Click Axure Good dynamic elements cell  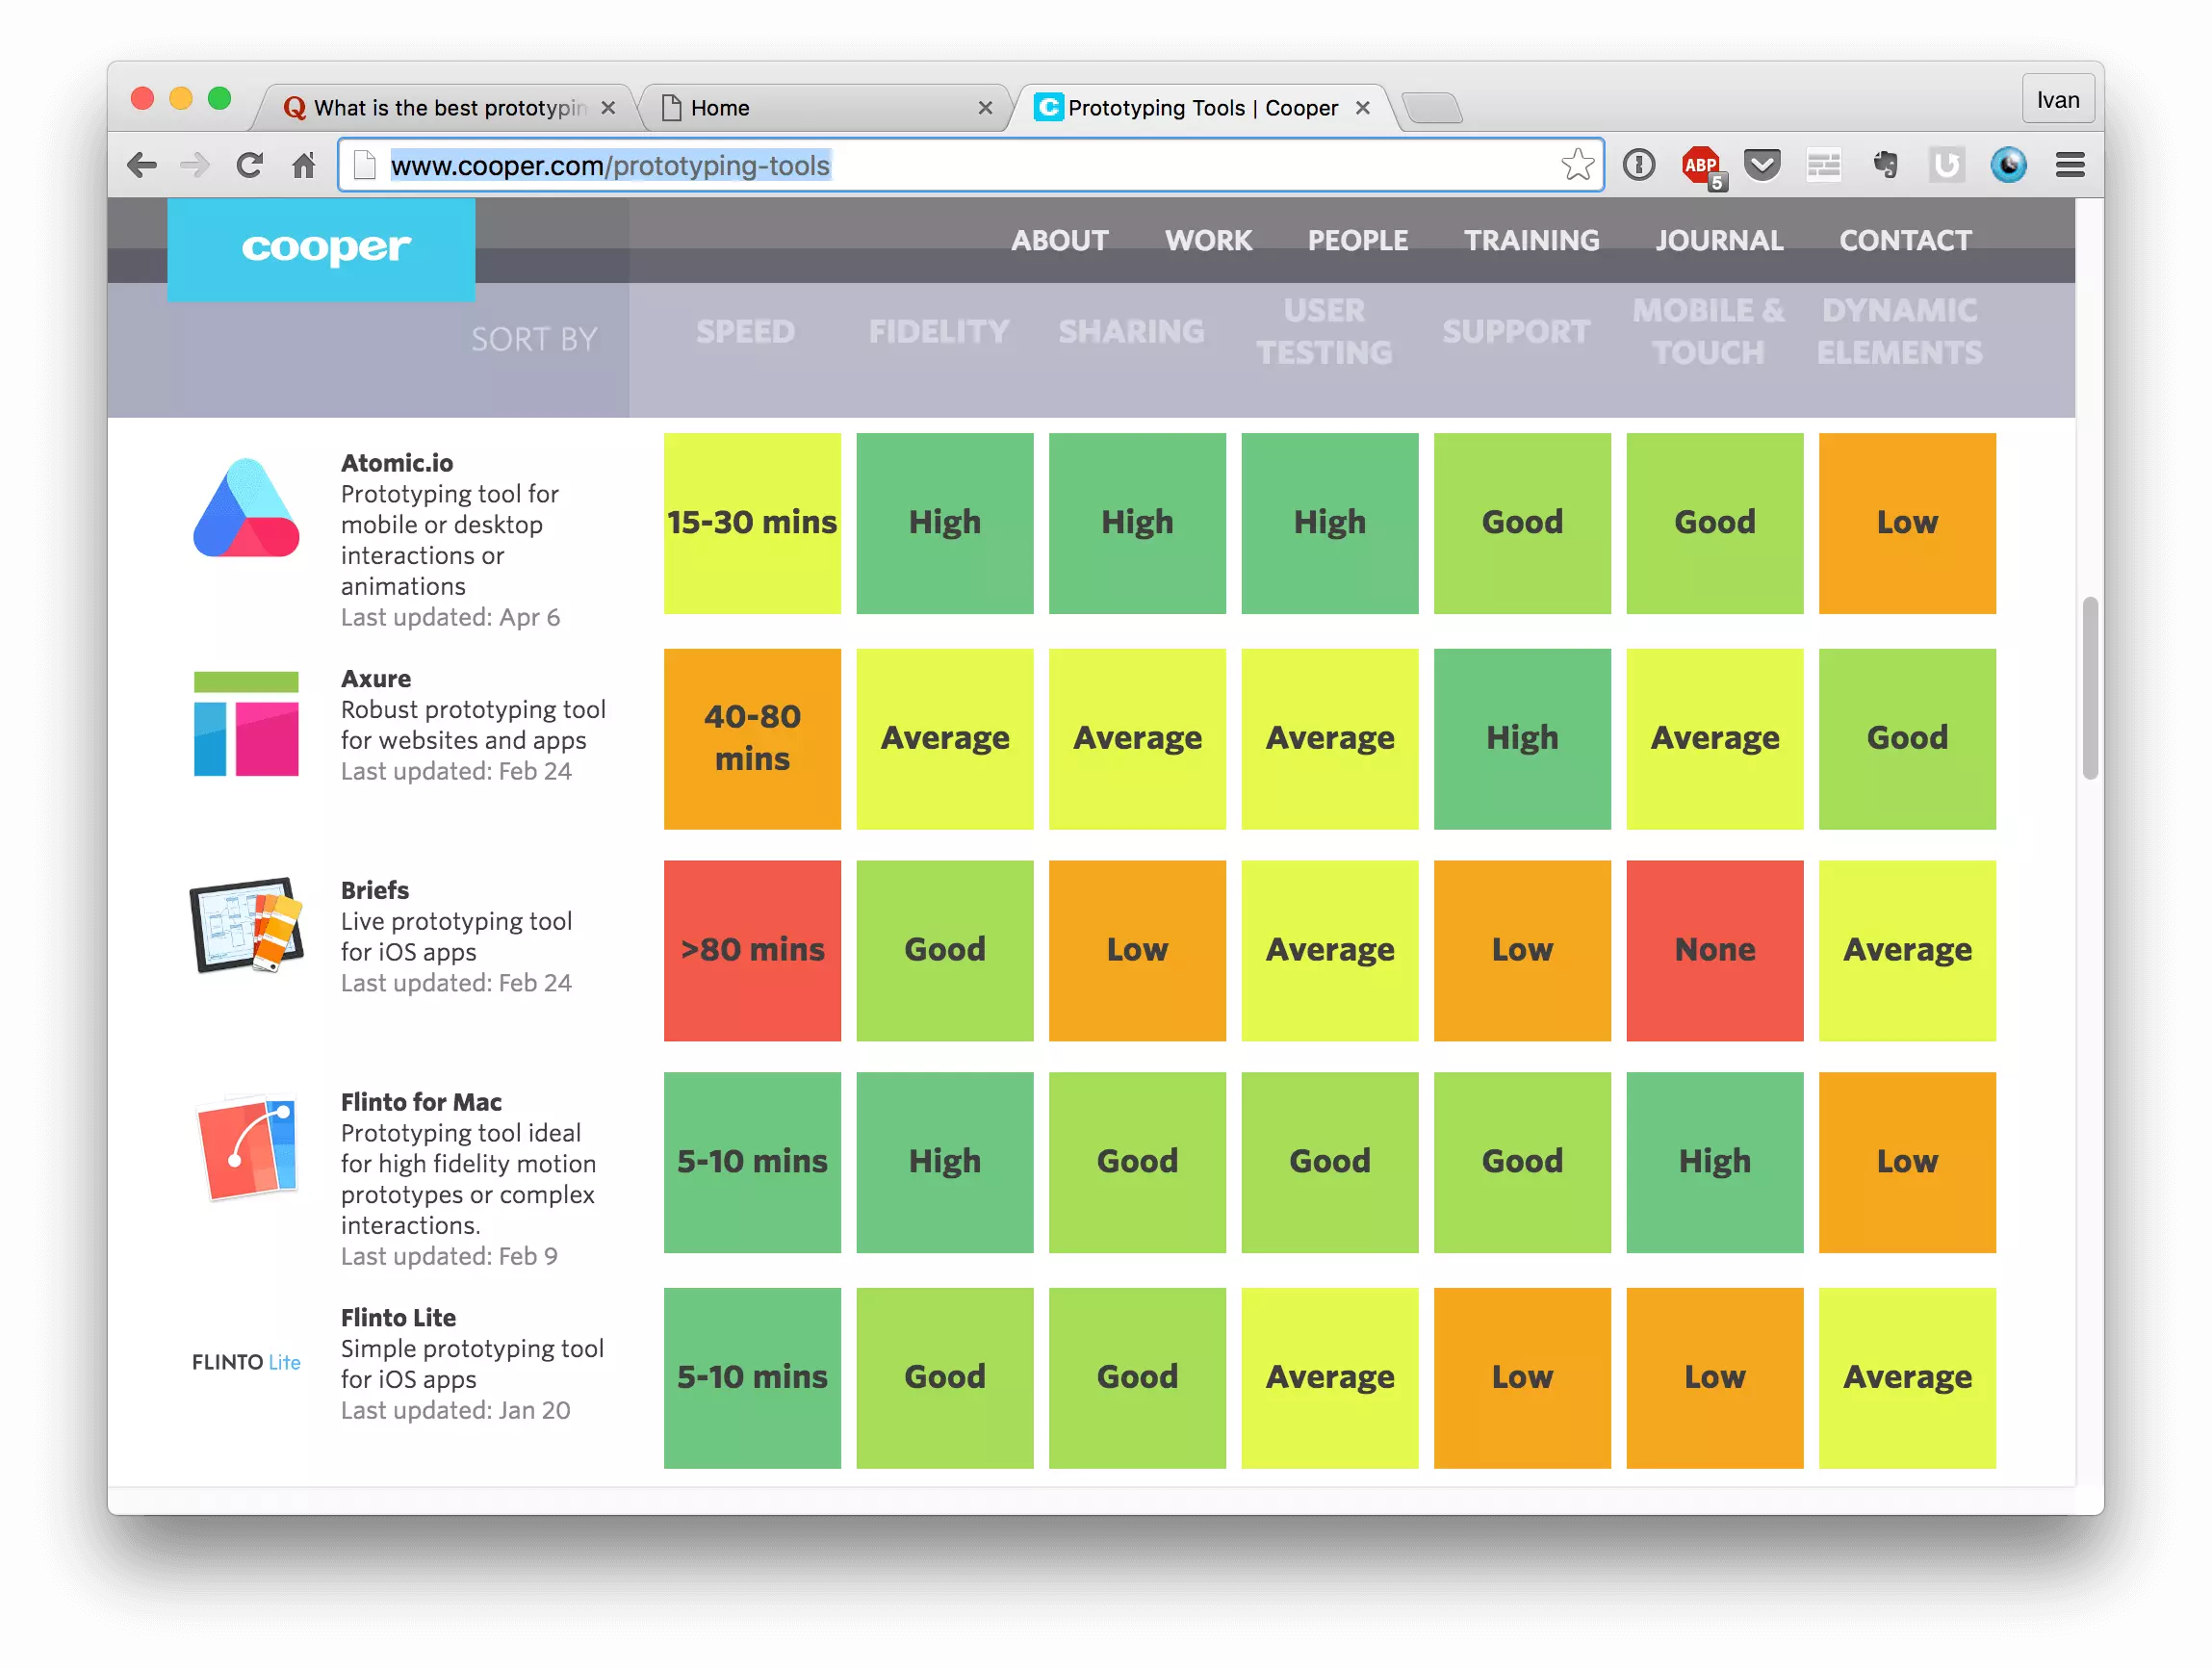[1907, 739]
